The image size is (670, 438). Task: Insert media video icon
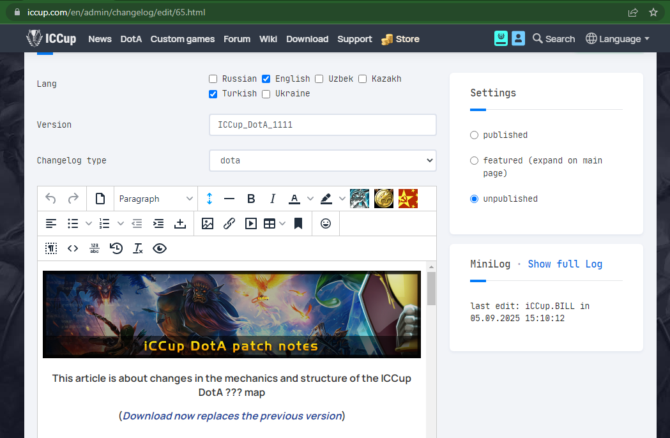251,223
